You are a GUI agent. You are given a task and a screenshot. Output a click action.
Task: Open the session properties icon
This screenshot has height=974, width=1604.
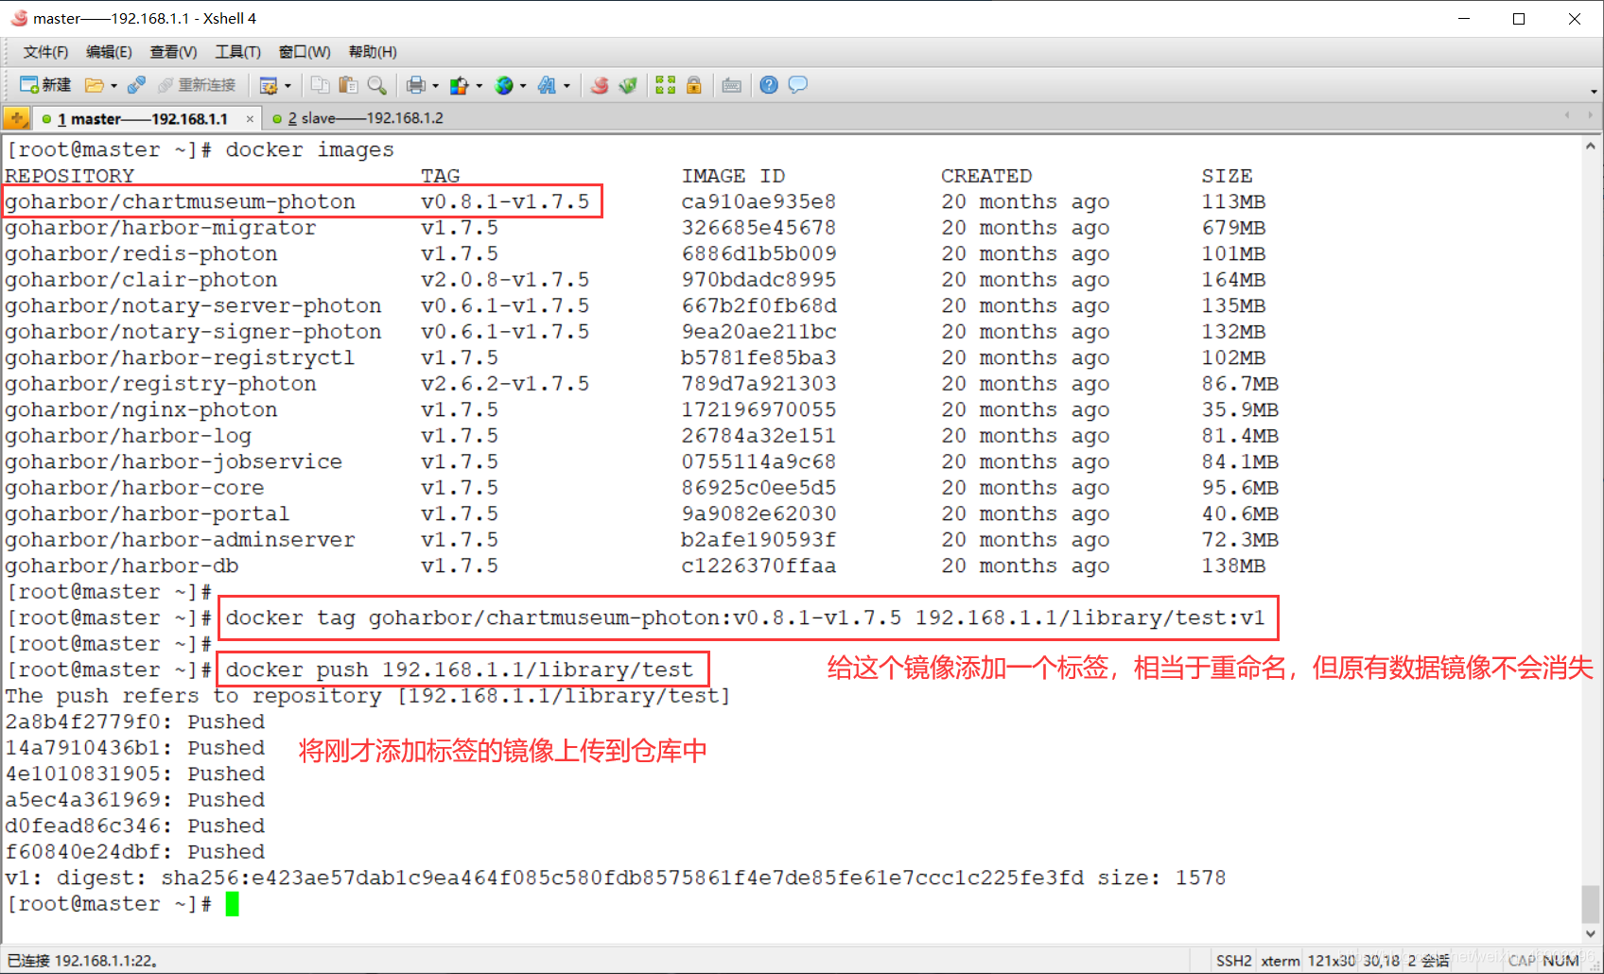[x=269, y=85]
